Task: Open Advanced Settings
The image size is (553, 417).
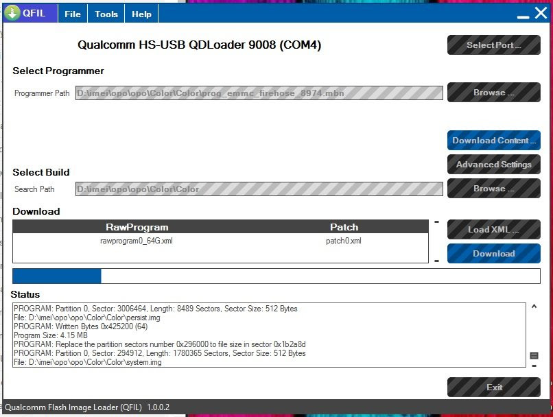Action: [x=494, y=164]
